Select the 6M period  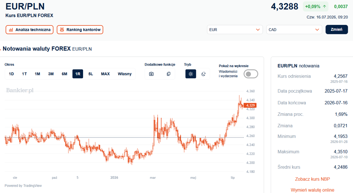tap(64, 74)
